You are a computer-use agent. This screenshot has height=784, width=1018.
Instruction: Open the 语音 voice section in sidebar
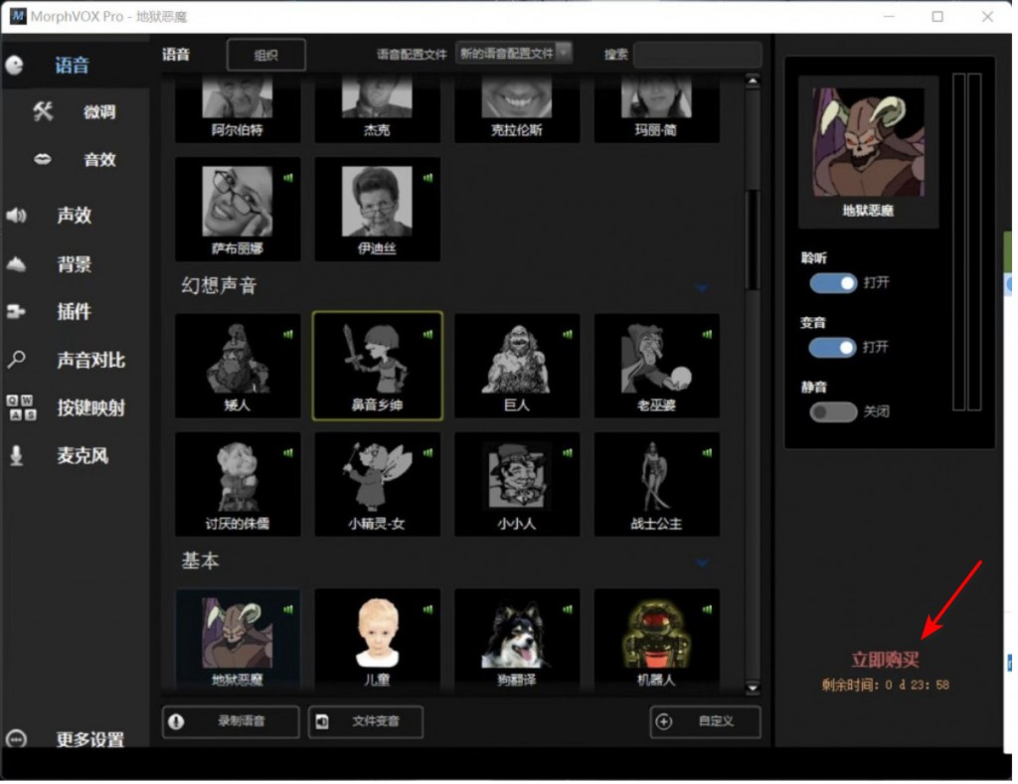[72, 65]
